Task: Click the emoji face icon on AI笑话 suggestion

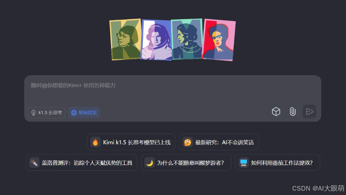Action: (x=188, y=142)
